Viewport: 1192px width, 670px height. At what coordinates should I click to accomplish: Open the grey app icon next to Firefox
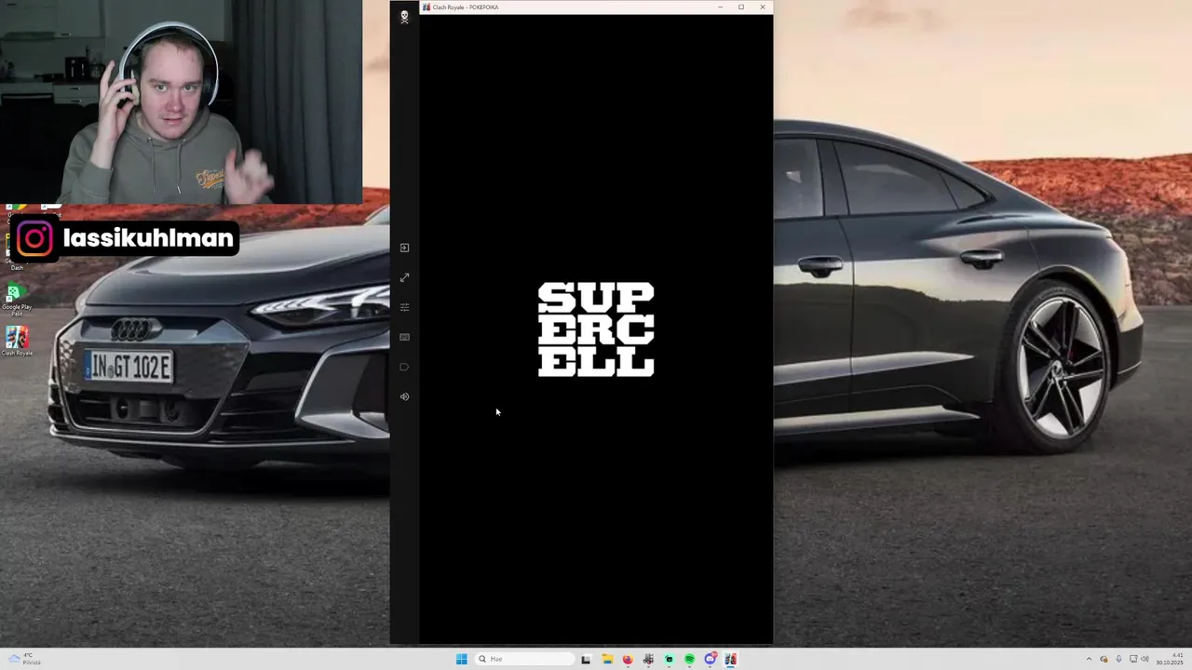[x=648, y=659]
